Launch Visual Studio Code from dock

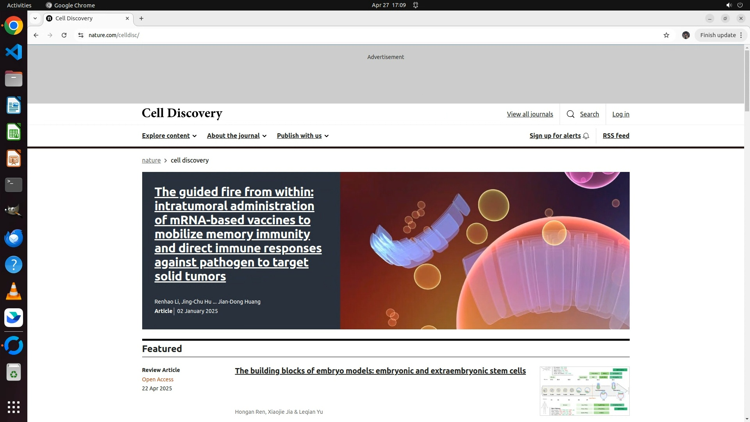pos(14,52)
